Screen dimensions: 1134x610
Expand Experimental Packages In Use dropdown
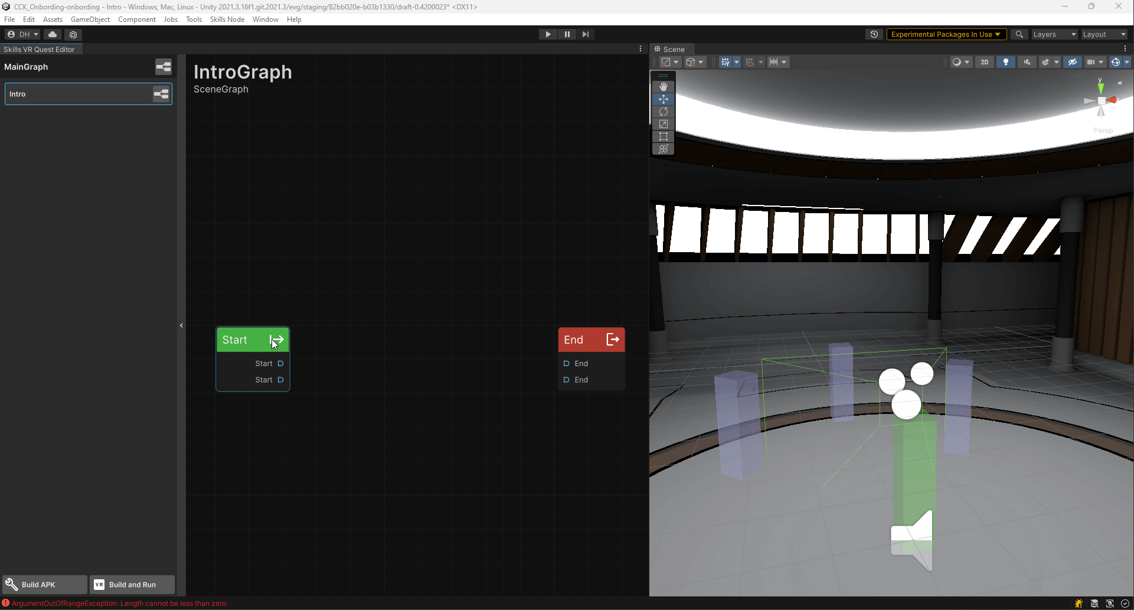coord(946,34)
